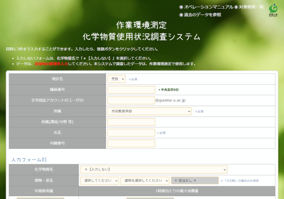Select the 所属(講座/分野 等) text field
The width and height of the screenshot is (284, 199).
(131, 122)
